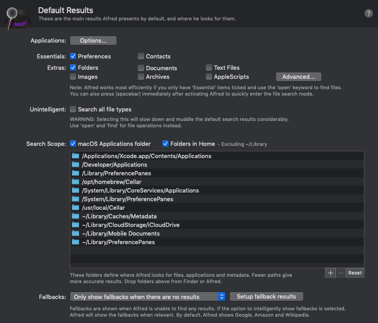Select /Library/PreferencePanes path text

(116, 173)
